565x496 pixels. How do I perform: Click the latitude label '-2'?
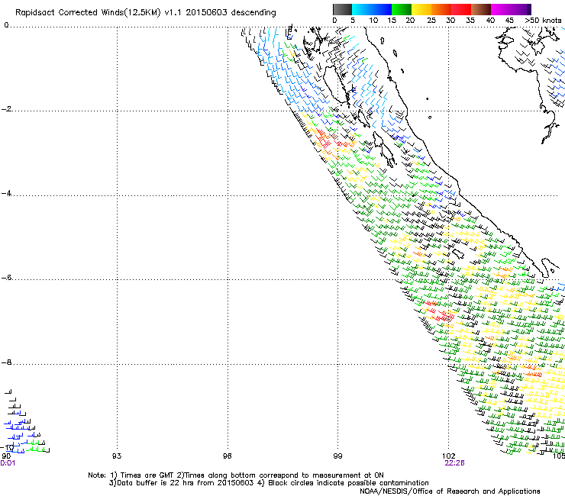click(6, 109)
